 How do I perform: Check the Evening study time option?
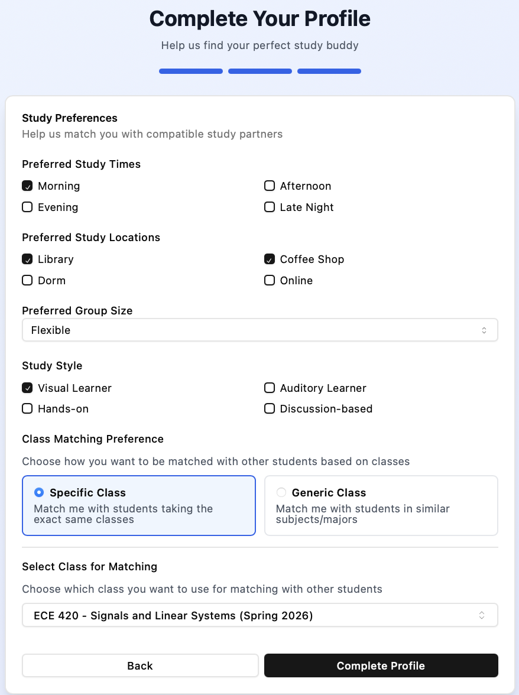pyautogui.click(x=27, y=207)
